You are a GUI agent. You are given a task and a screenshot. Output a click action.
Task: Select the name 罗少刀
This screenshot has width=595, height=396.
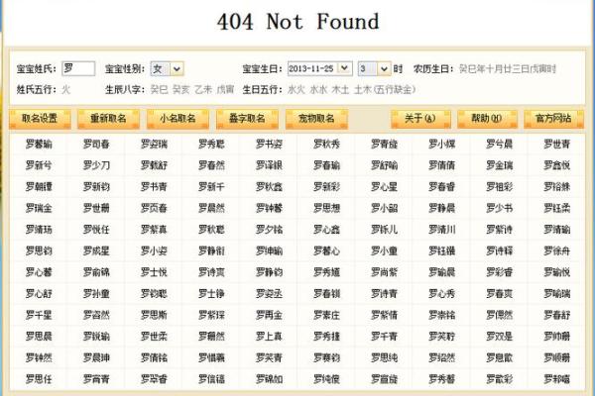tap(96, 165)
